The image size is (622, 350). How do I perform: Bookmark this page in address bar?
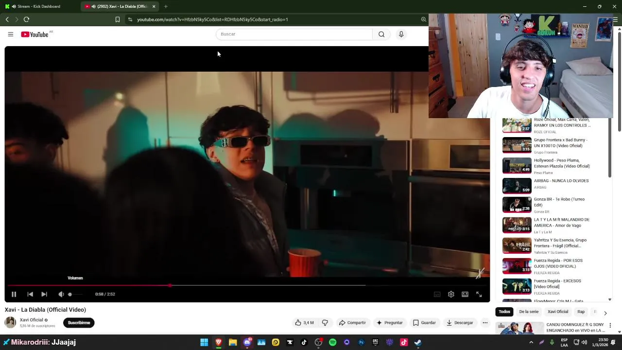[x=117, y=19]
